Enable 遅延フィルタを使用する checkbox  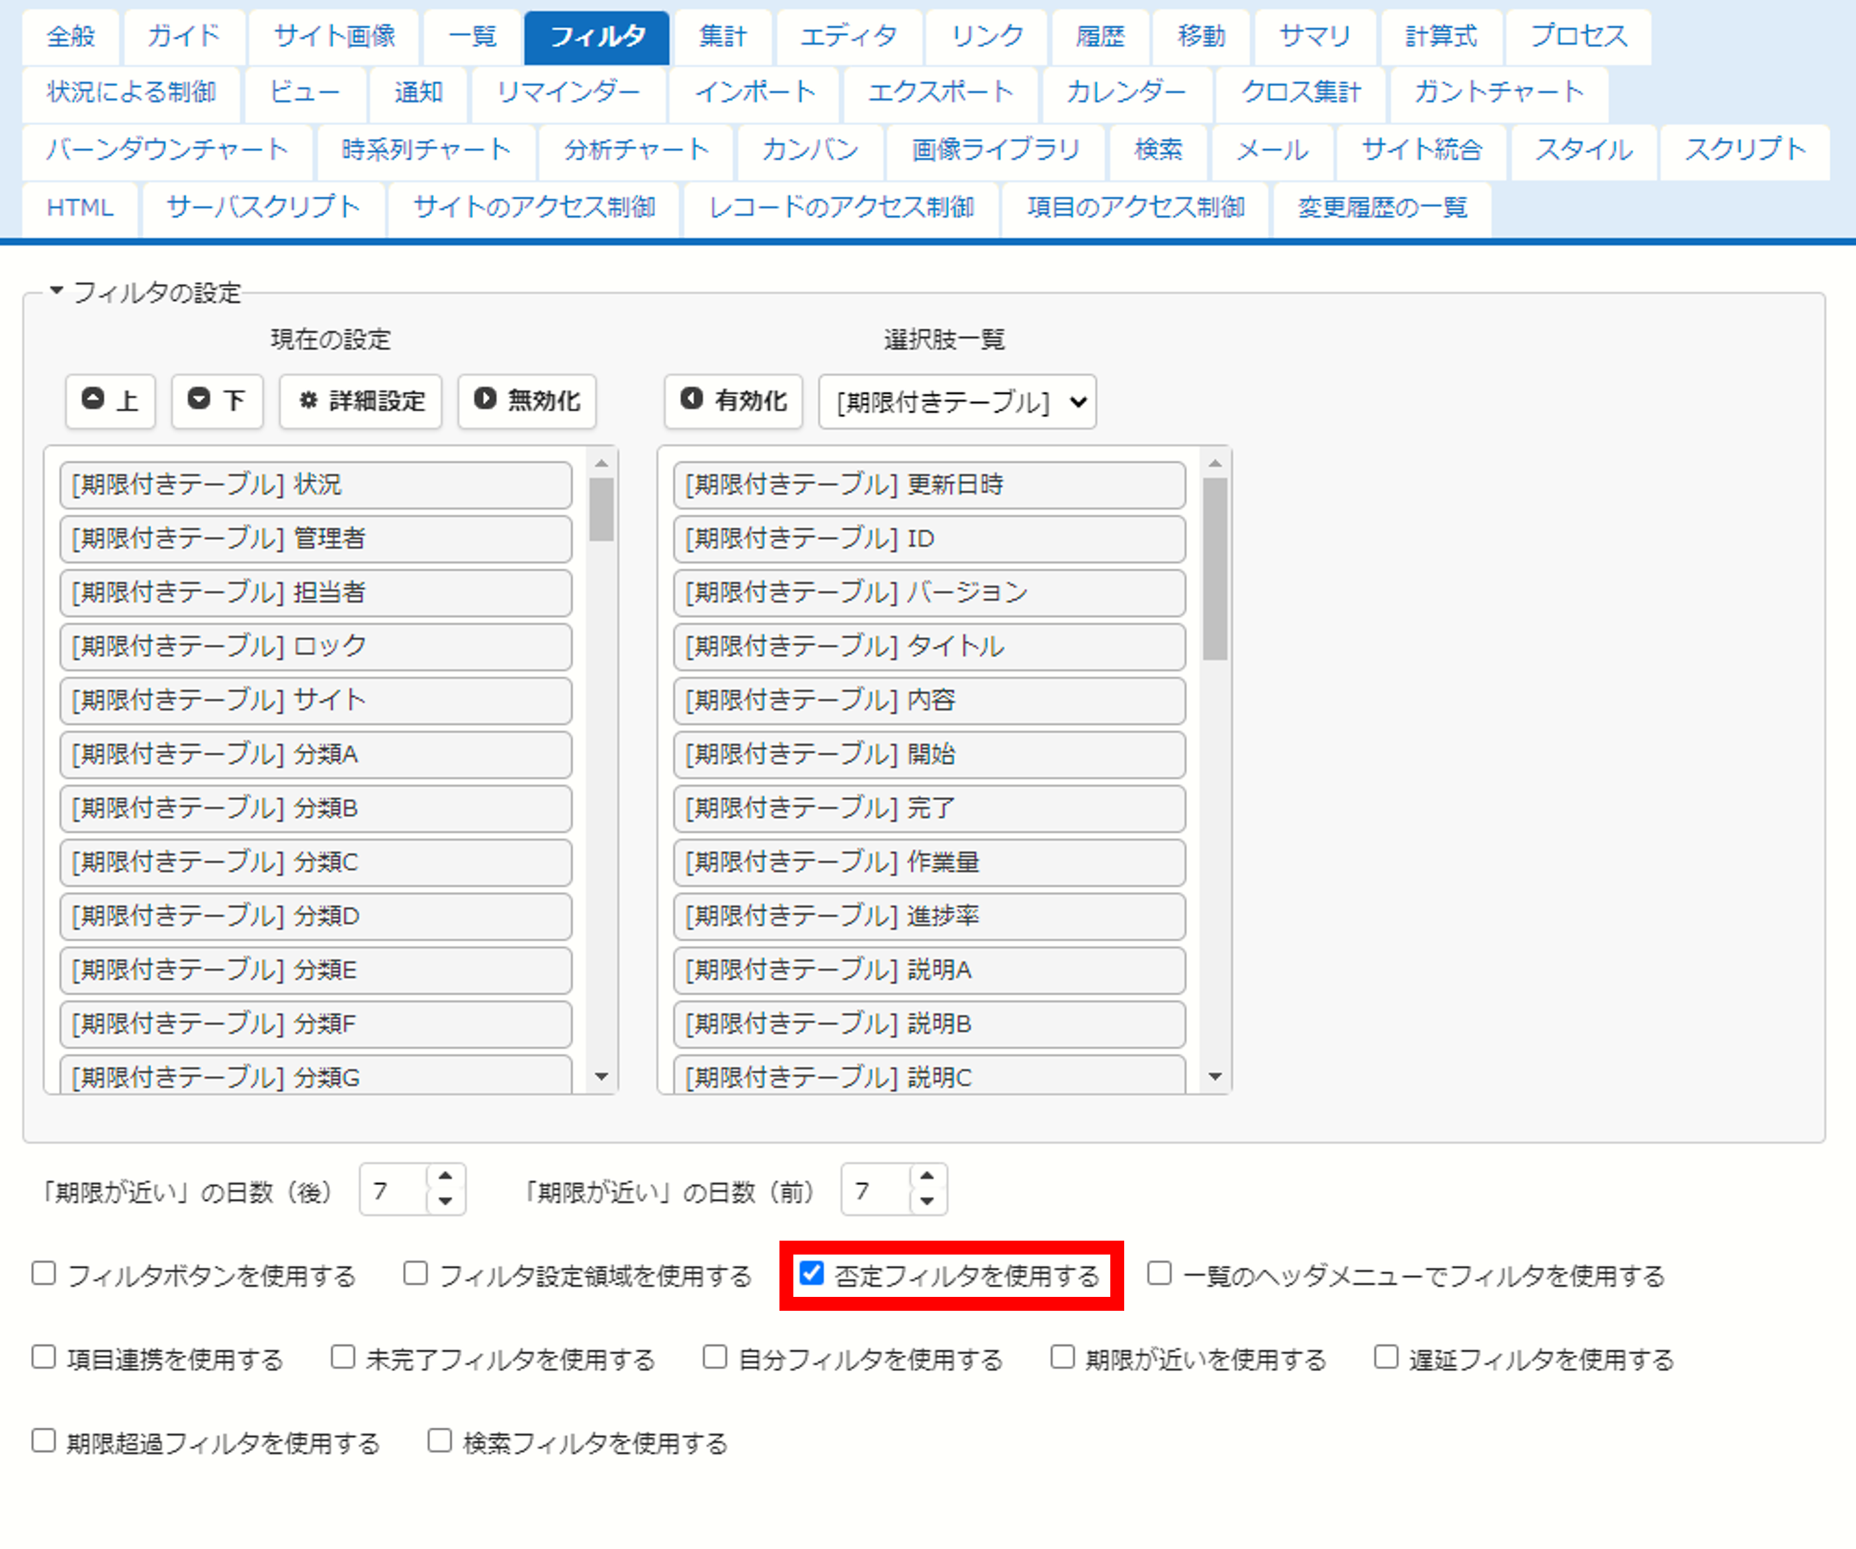point(1386,1357)
